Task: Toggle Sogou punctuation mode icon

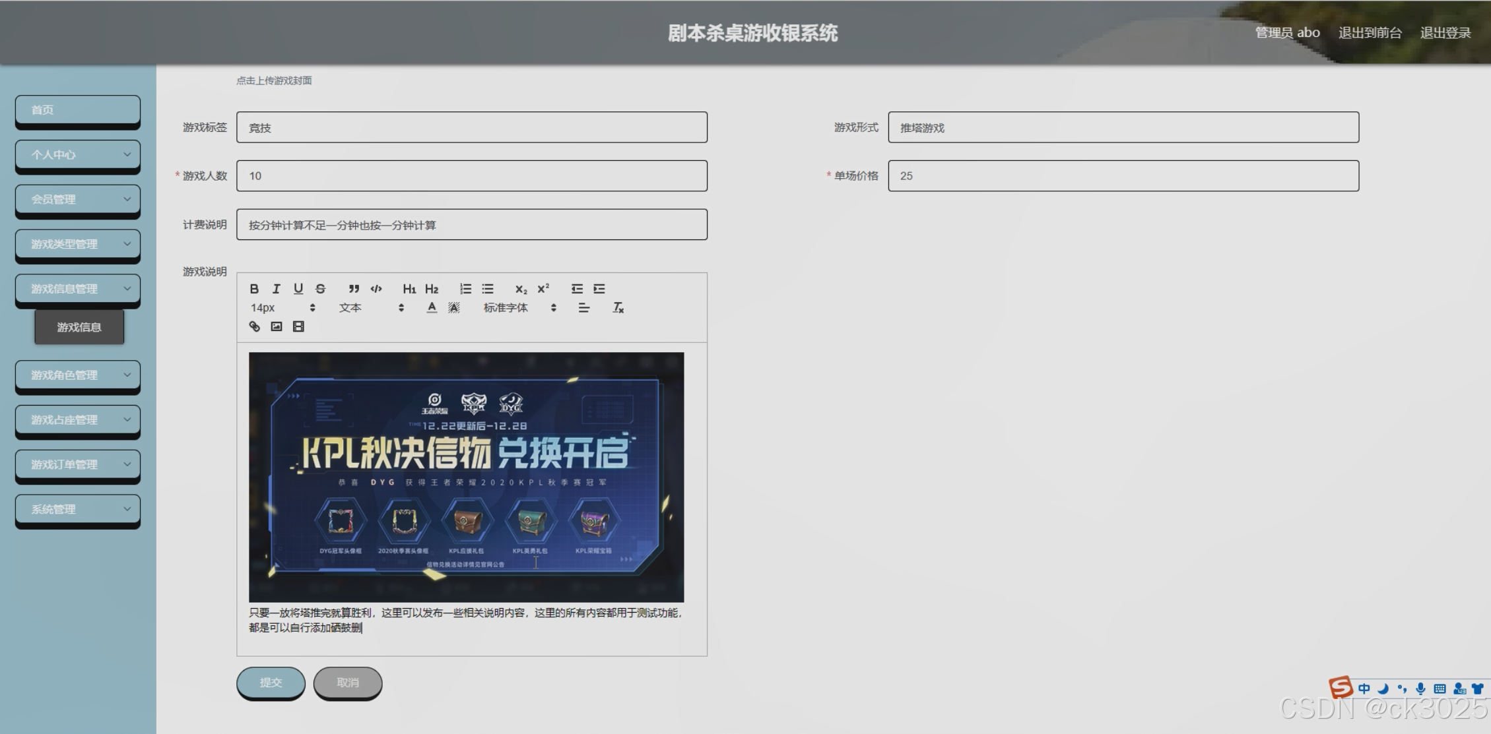Action: coord(1402,689)
